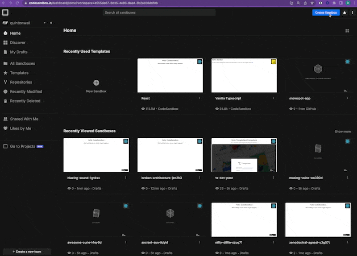Screen dimensions: 357x256
Task: Expand the quintonwall workspace dropdown
Action: 45,23
